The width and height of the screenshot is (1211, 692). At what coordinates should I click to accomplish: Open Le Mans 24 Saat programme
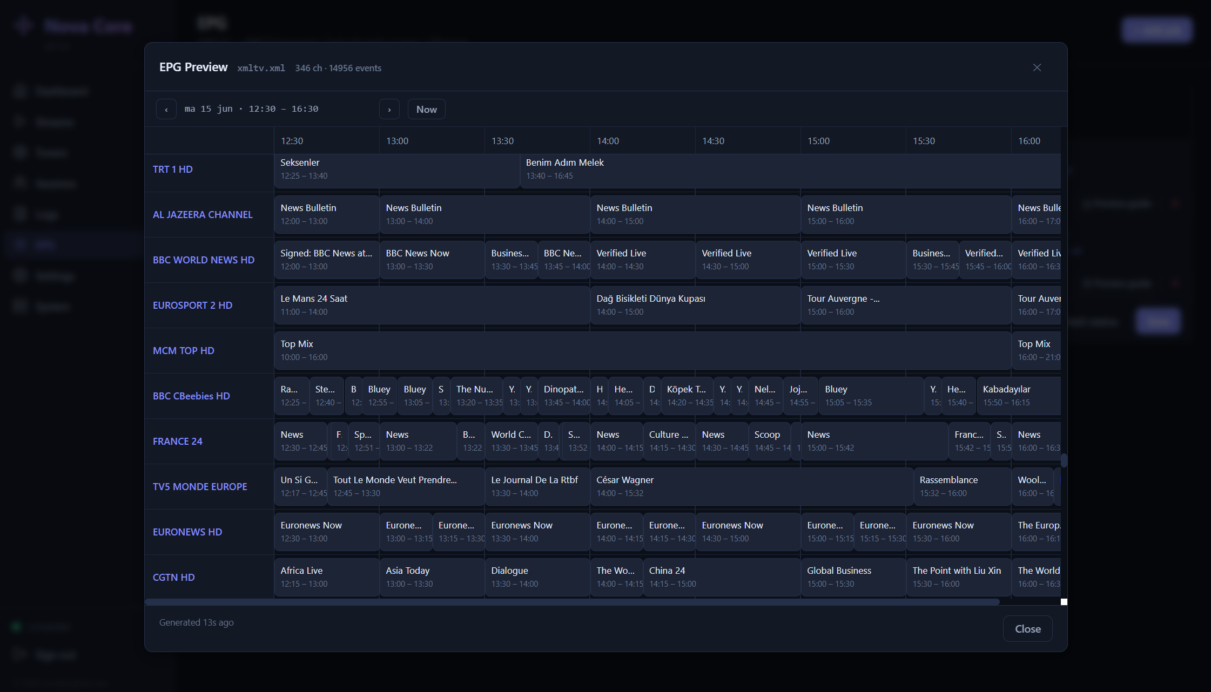432,305
